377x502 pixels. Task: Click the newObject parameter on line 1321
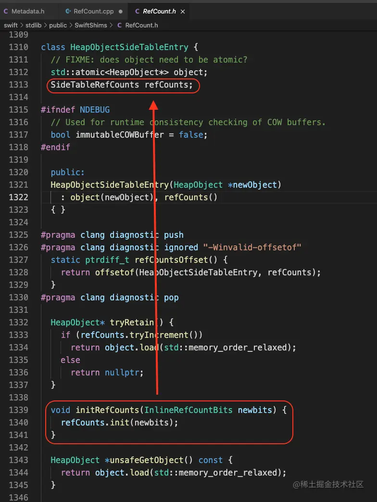(254, 185)
